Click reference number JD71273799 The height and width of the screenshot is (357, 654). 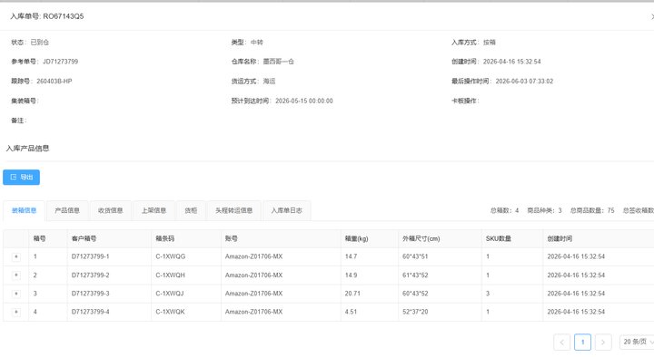point(60,62)
